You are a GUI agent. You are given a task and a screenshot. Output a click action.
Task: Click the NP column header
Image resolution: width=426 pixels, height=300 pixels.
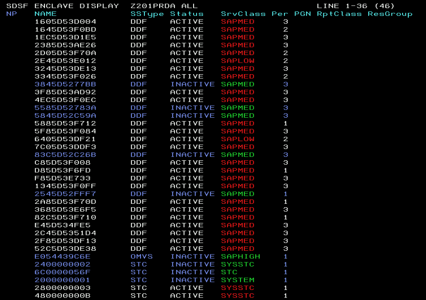[x=11, y=14]
